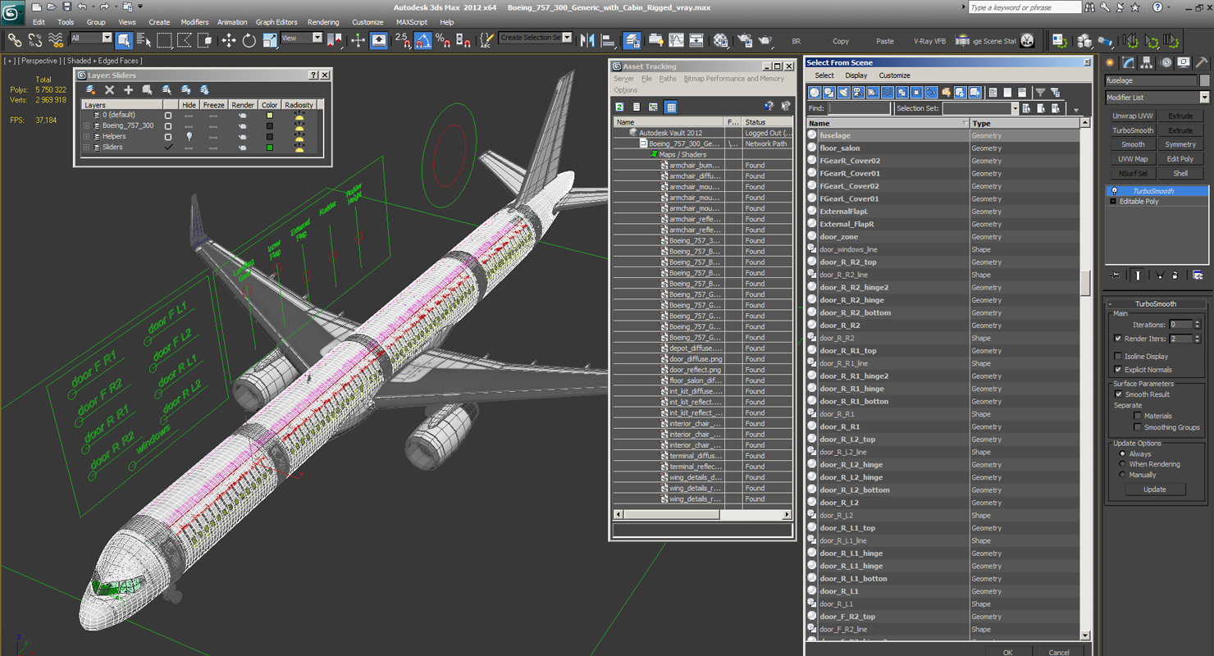
Task: Select the Select and Link tool
Action: pyautogui.click(x=15, y=39)
